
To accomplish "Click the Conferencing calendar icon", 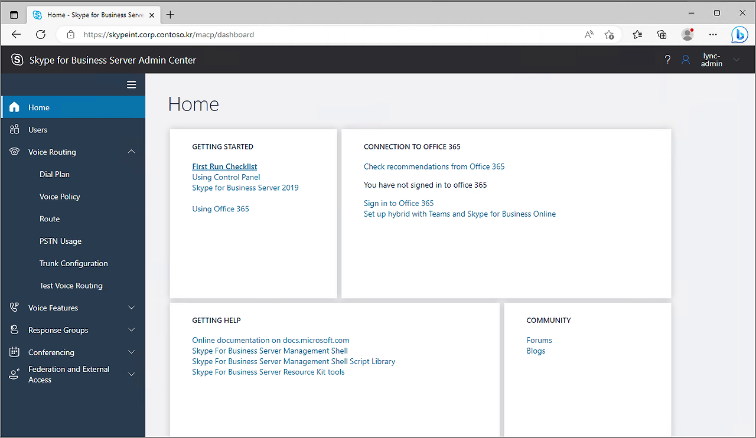I will pos(14,352).
